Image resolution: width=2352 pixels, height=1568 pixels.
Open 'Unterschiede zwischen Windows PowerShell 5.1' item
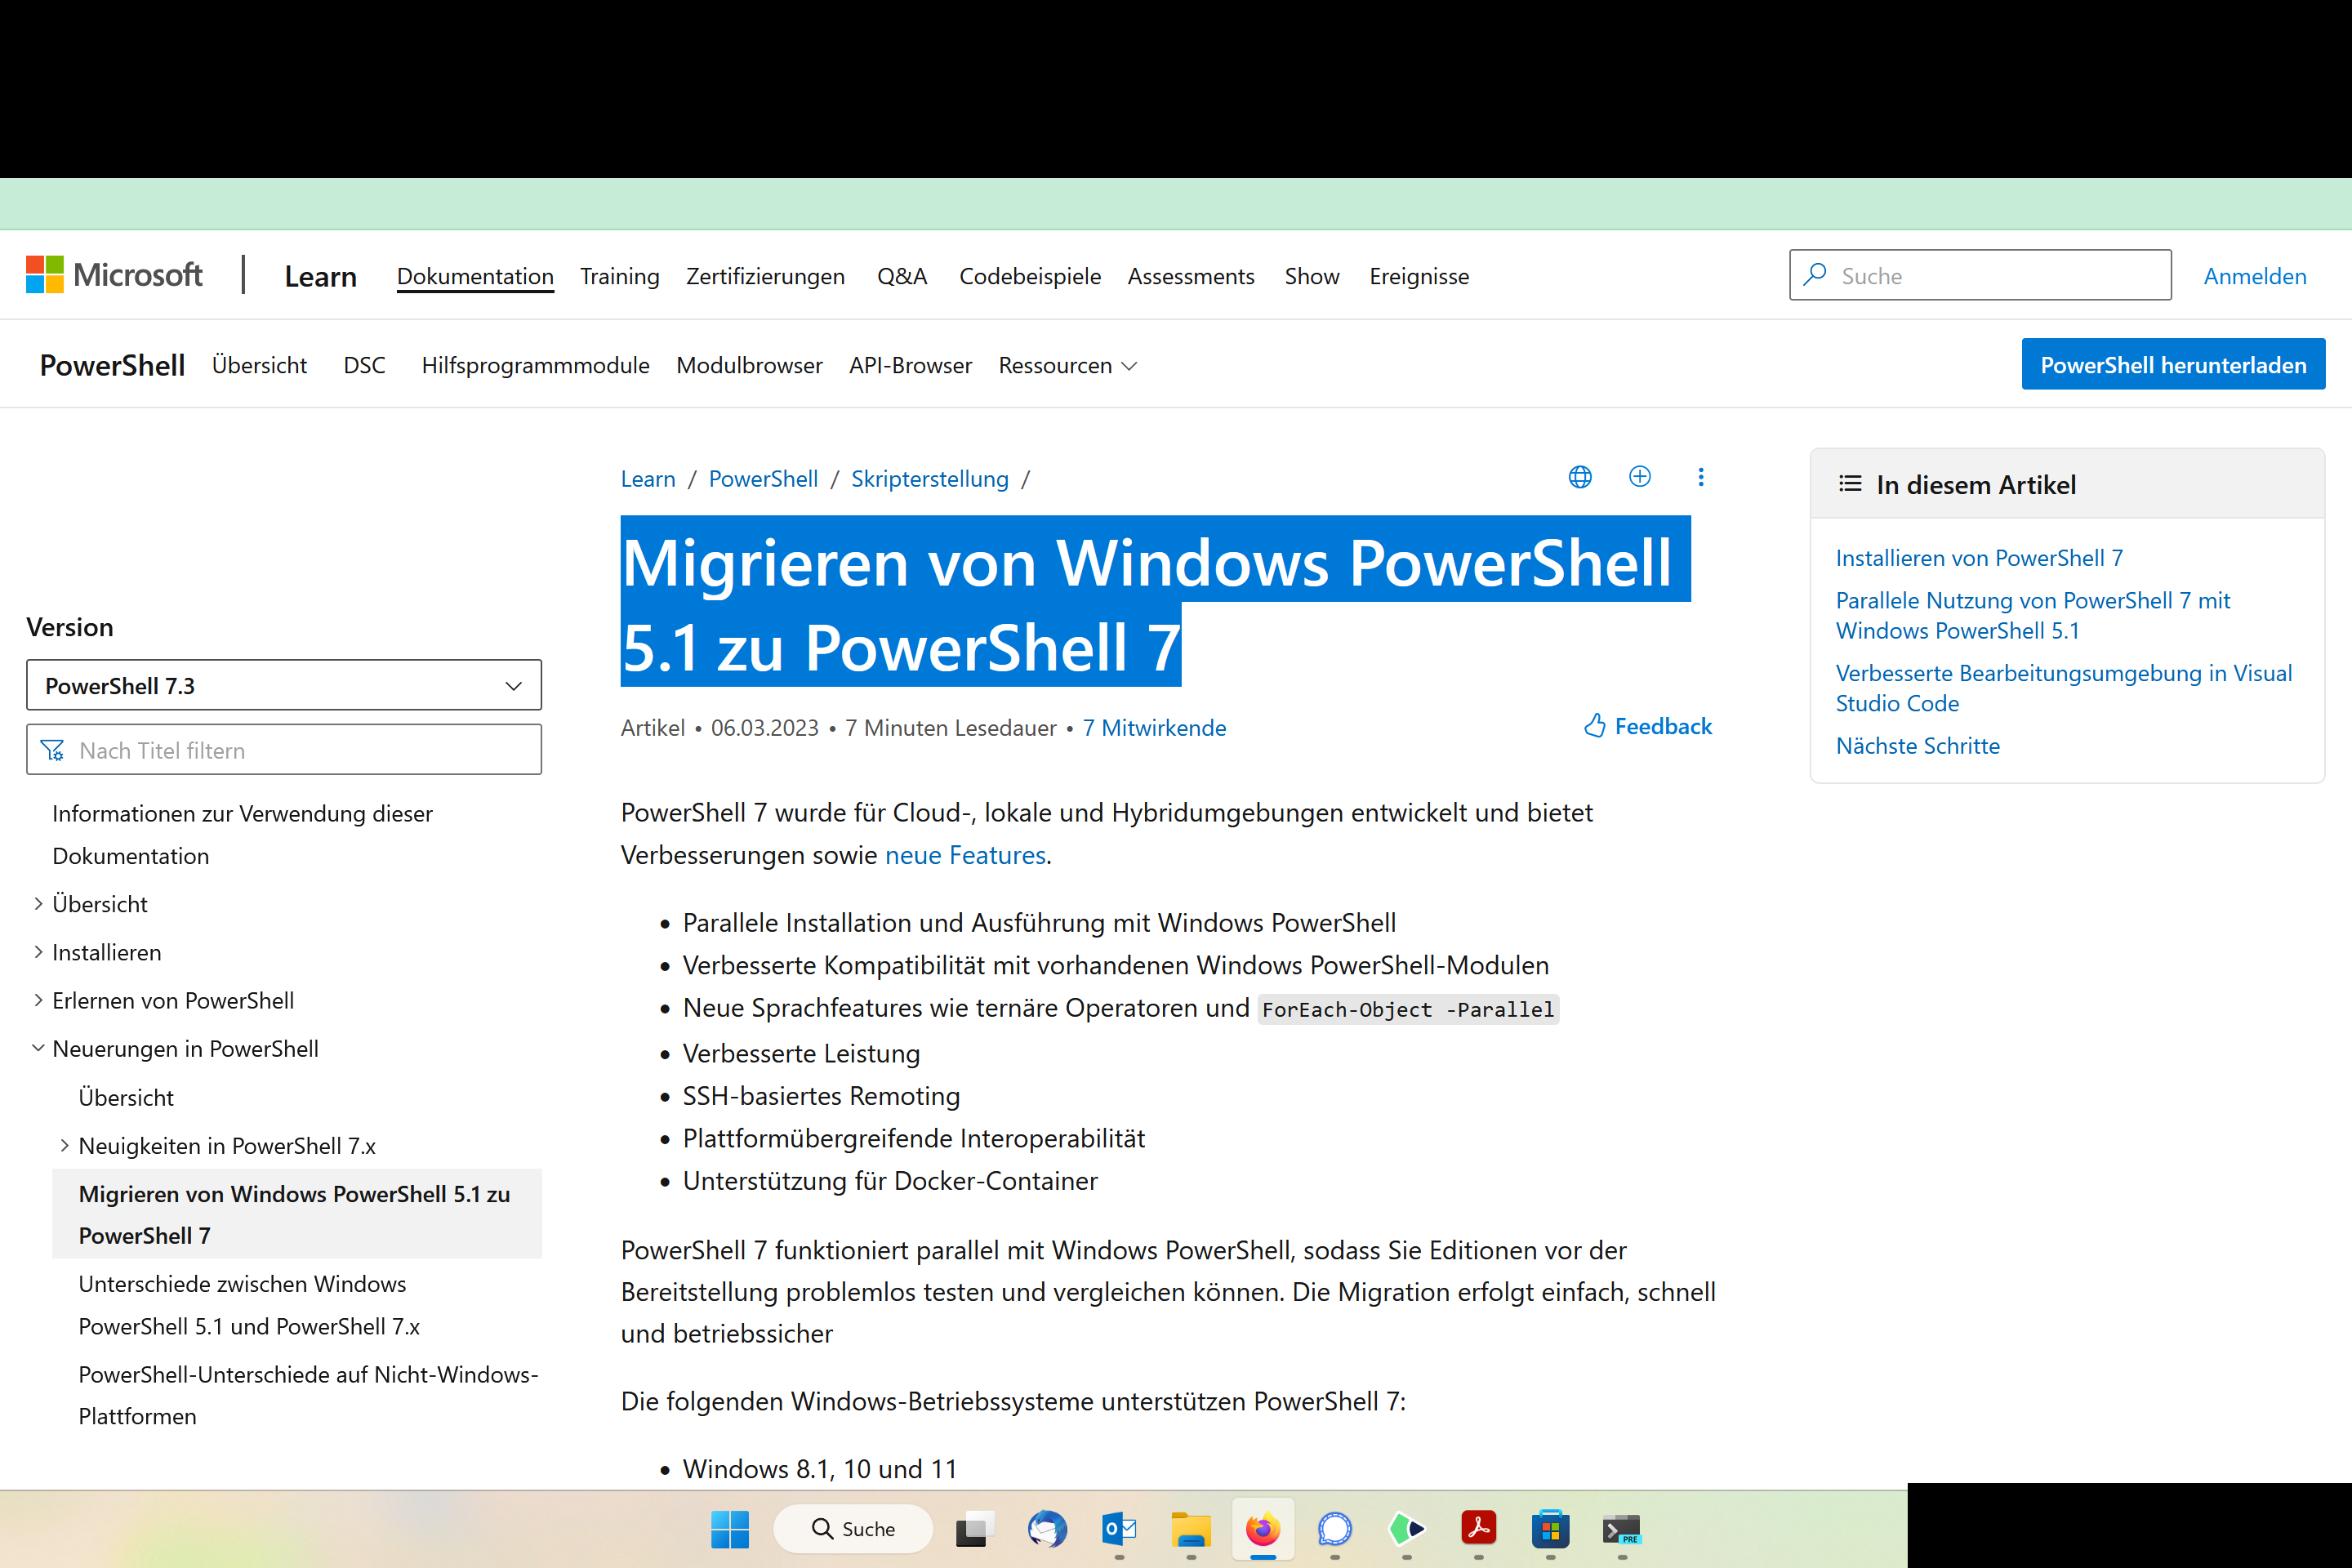click(x=249, y=1305)
